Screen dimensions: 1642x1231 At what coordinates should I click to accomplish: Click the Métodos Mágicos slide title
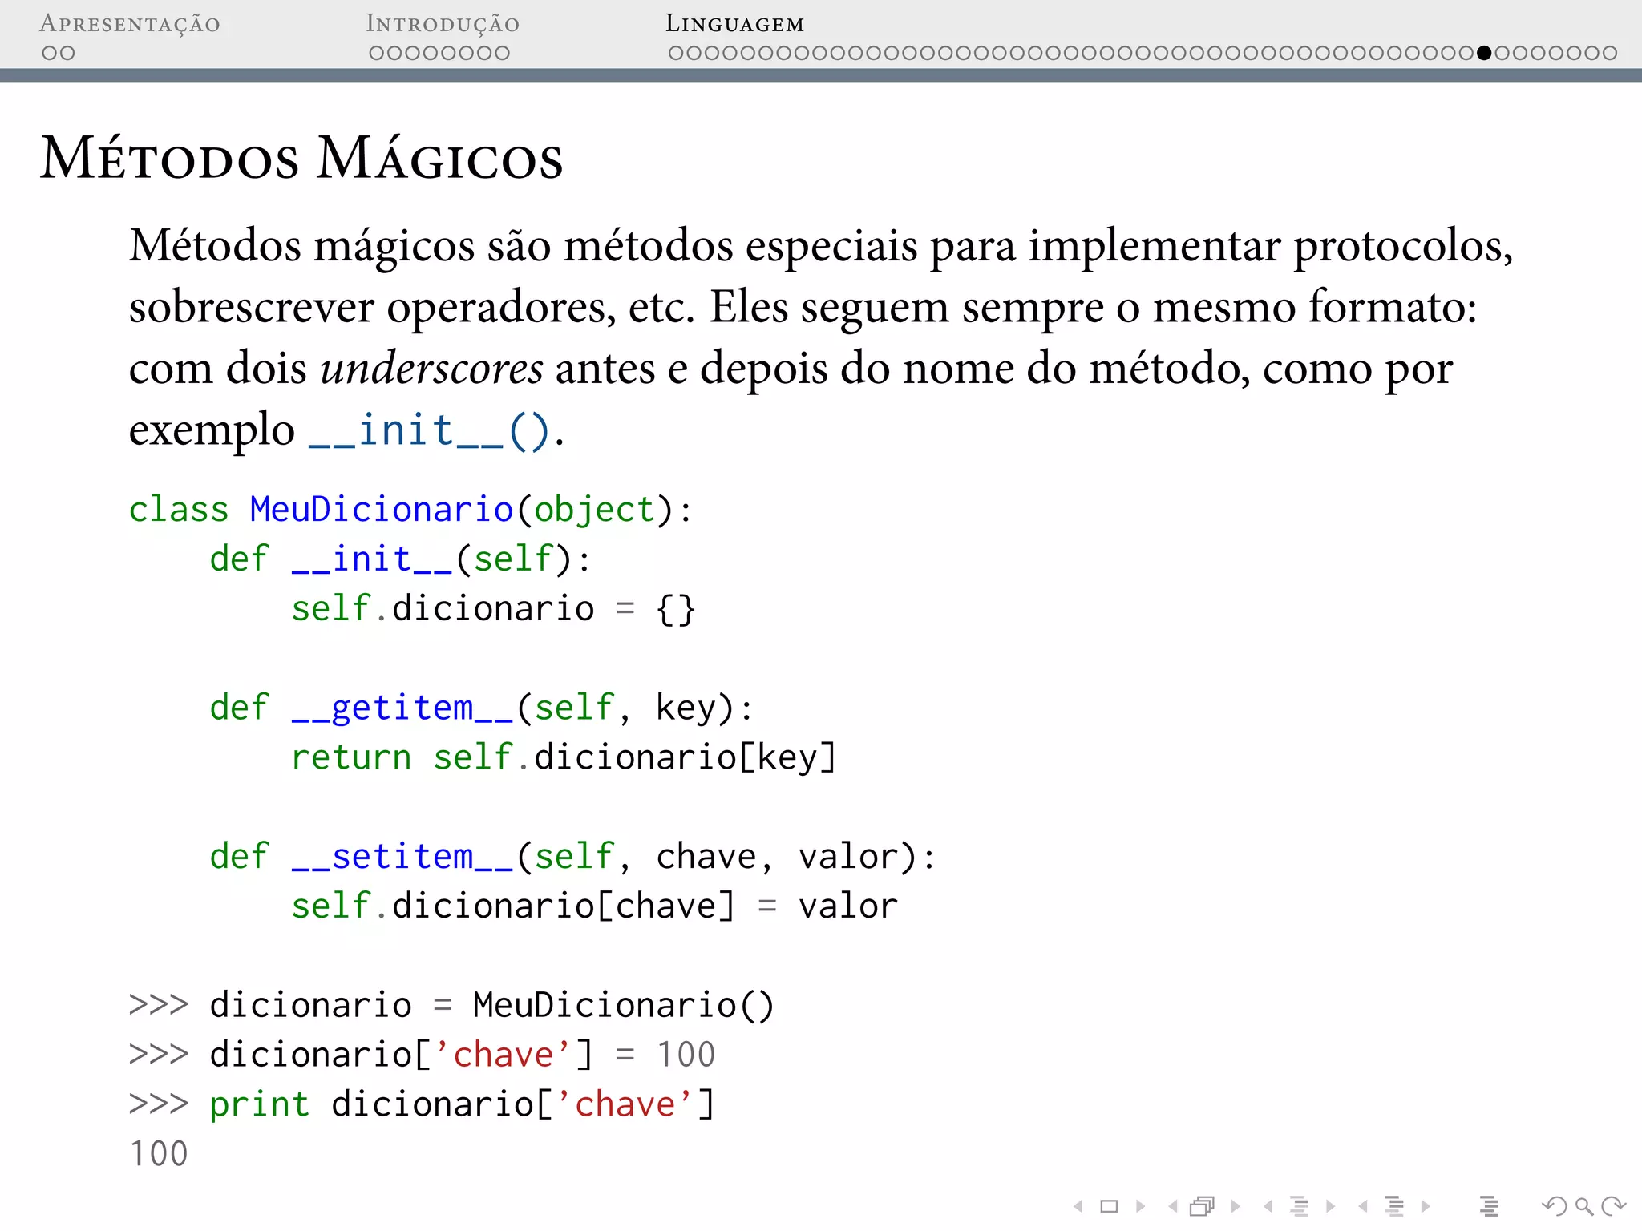click(302, 158)
